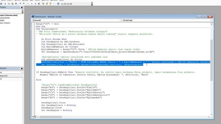Open Find with the binoculars icon
221x124 pixels.
16,4
